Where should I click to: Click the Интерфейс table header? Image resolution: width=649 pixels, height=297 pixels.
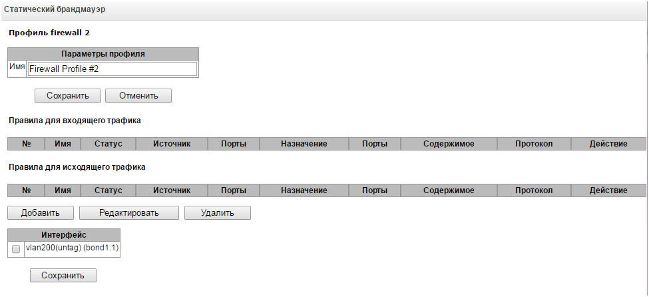(64, 234)
